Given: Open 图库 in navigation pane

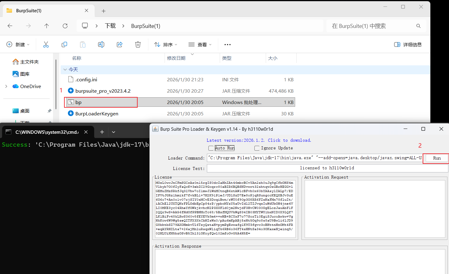Looking at the screenshot, I should click(21, 74).
